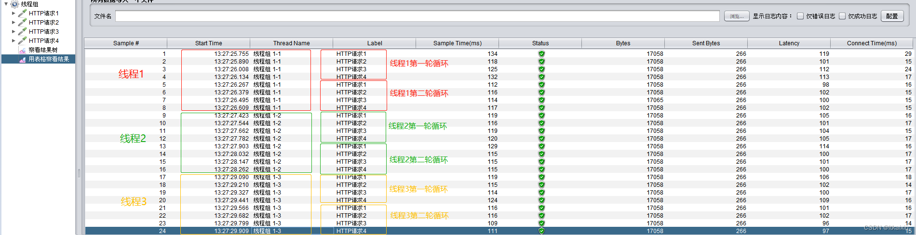This screenshot has width=916, height=235.
Task: Click start time 13:27:27.423
Action: point(231,116)
